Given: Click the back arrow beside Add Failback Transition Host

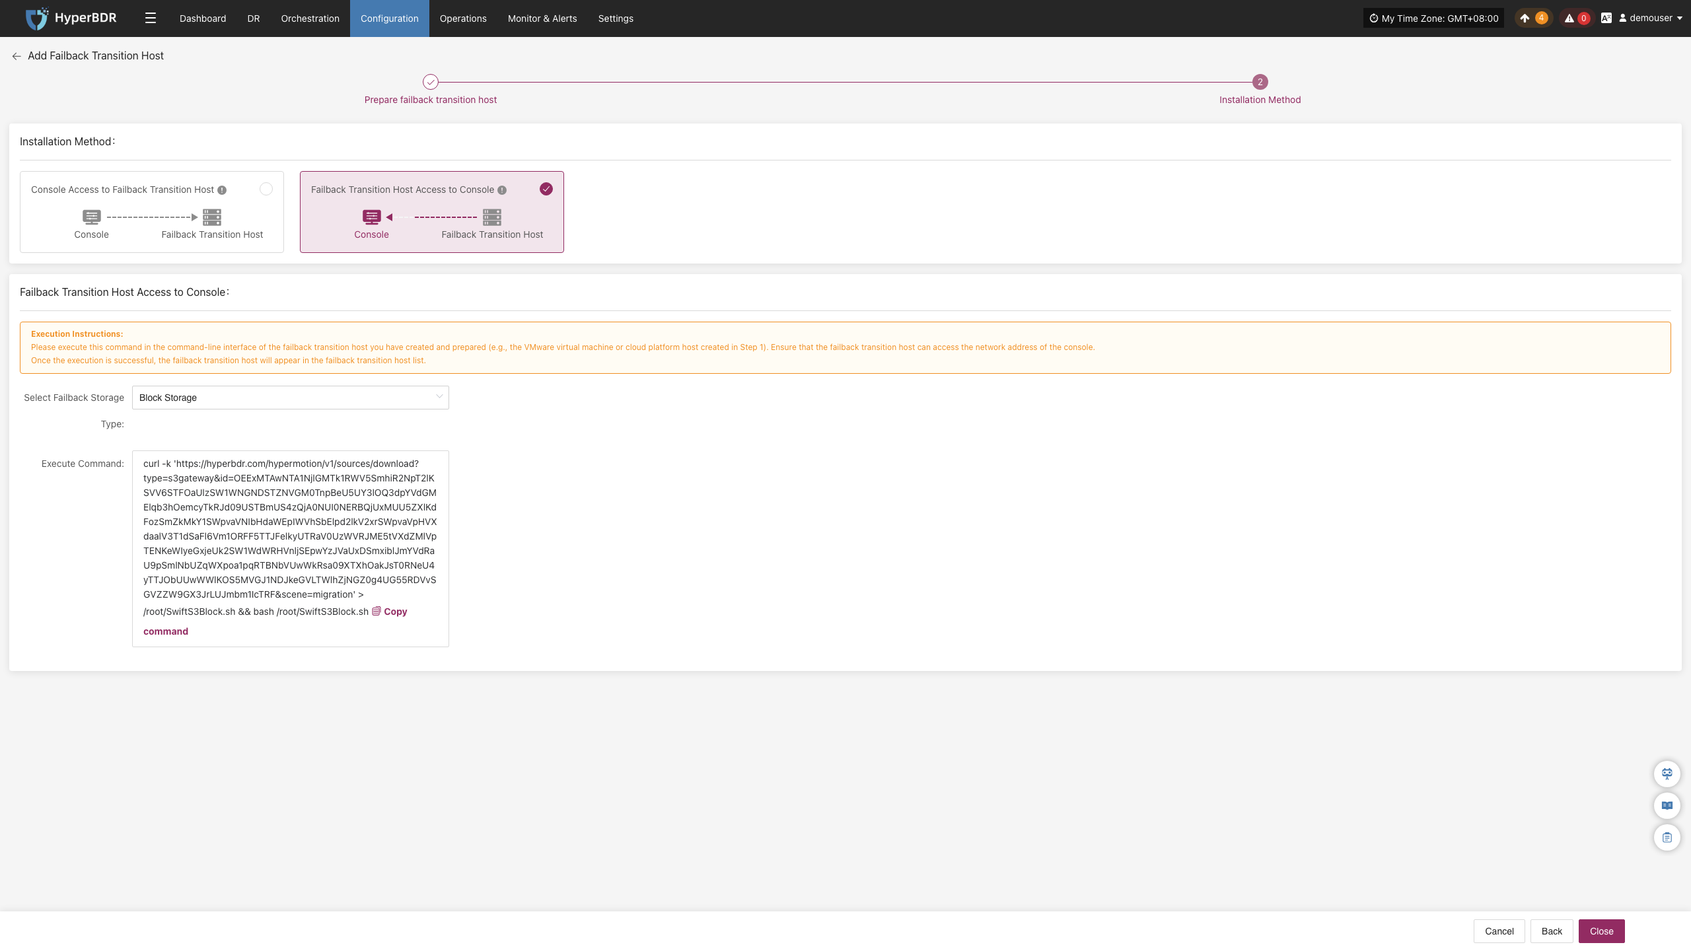Looking at the screenshot, I should (x=17, y=56).
